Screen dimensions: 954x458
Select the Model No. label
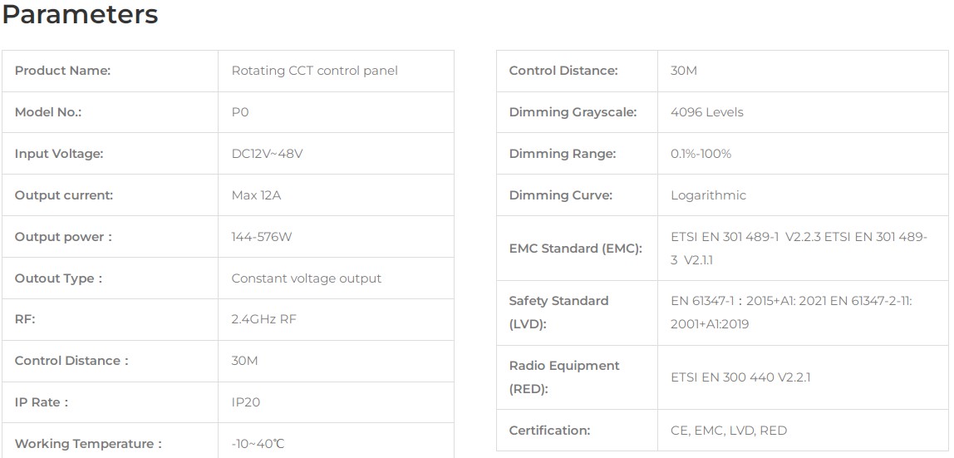click(48, 112)
